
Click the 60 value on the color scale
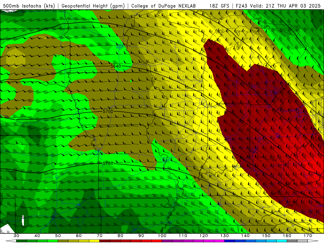[x=79, y=236]
